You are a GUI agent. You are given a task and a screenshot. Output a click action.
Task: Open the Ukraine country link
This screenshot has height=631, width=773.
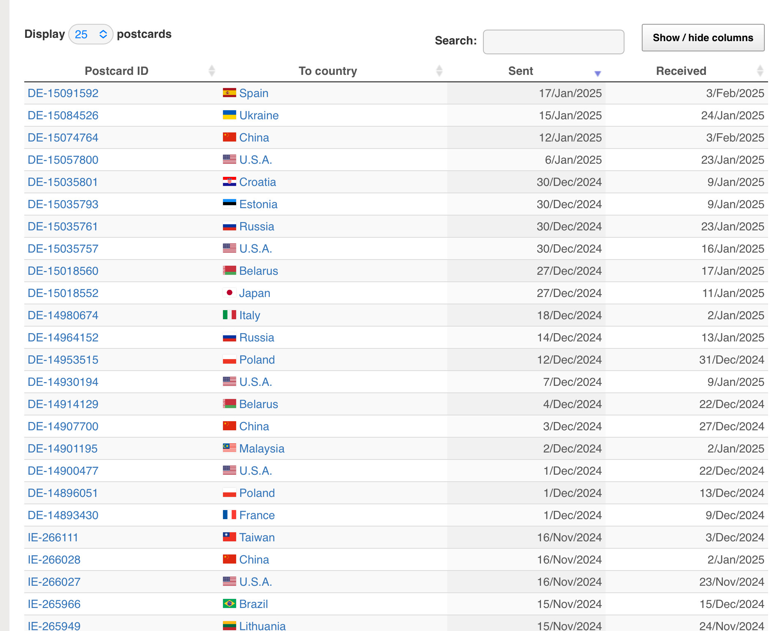259,115
